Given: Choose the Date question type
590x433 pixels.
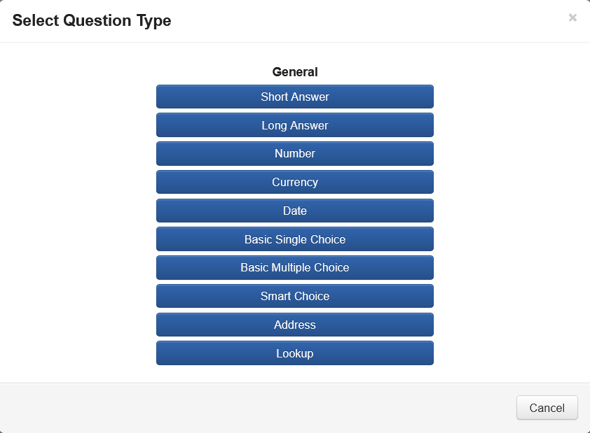Looking at the screenshot, I should point(294,211).
